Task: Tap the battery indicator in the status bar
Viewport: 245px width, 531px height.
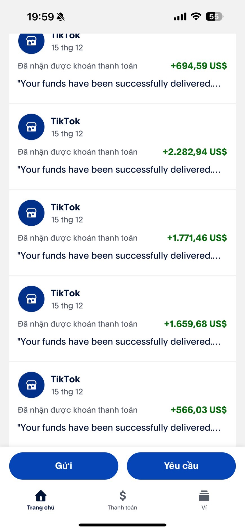Action: [x=215, y=17]
